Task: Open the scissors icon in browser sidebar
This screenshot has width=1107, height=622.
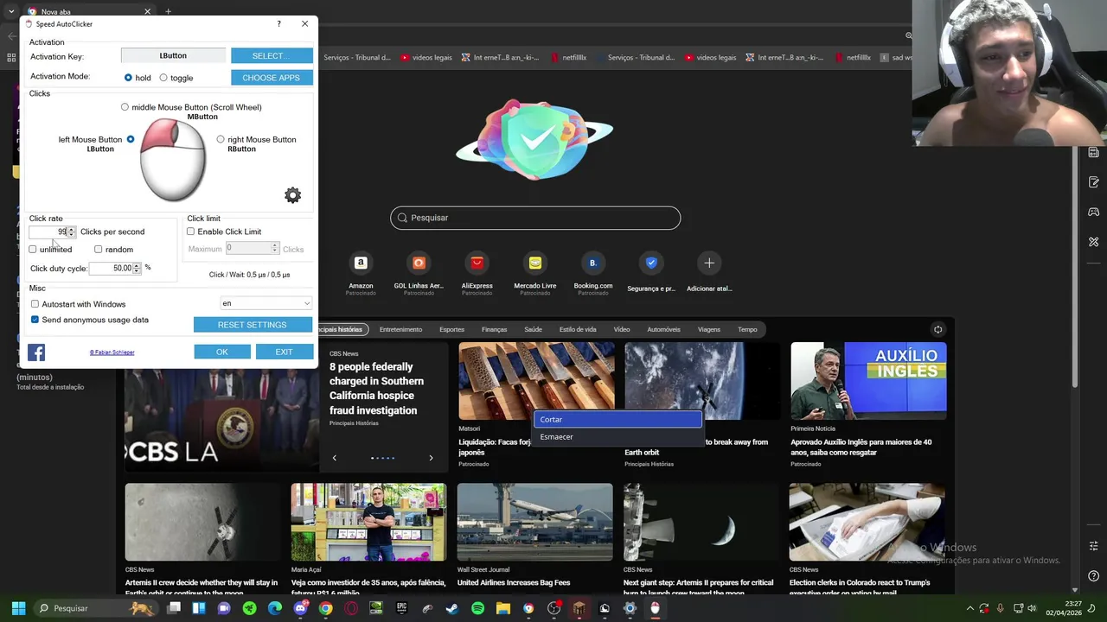Action: point(1094,242)
